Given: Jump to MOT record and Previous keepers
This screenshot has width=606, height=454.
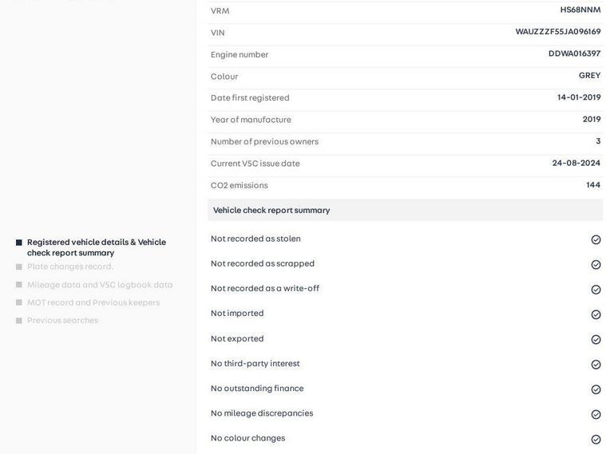Looking at the screenshot, I should (x=93, y=302).
